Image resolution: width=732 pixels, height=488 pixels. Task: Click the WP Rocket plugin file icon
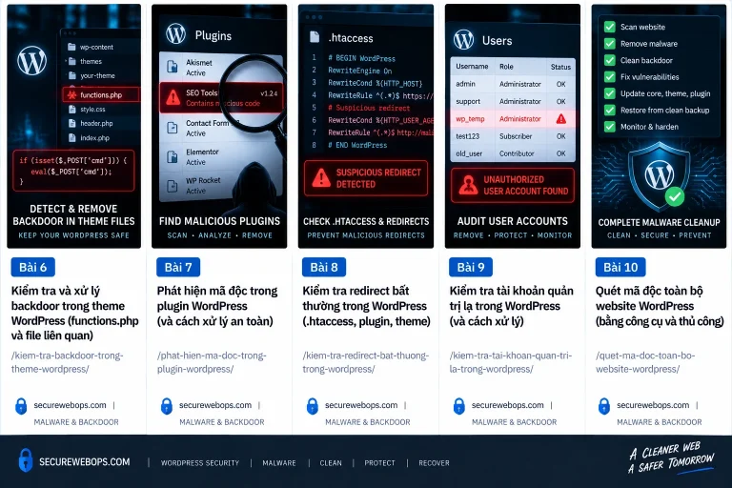tap(173, 186)
